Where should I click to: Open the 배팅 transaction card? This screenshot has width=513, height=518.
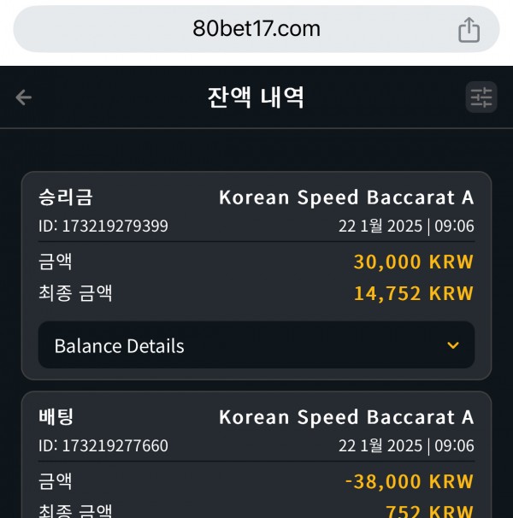pyautogui.click(x=256, y=455)
